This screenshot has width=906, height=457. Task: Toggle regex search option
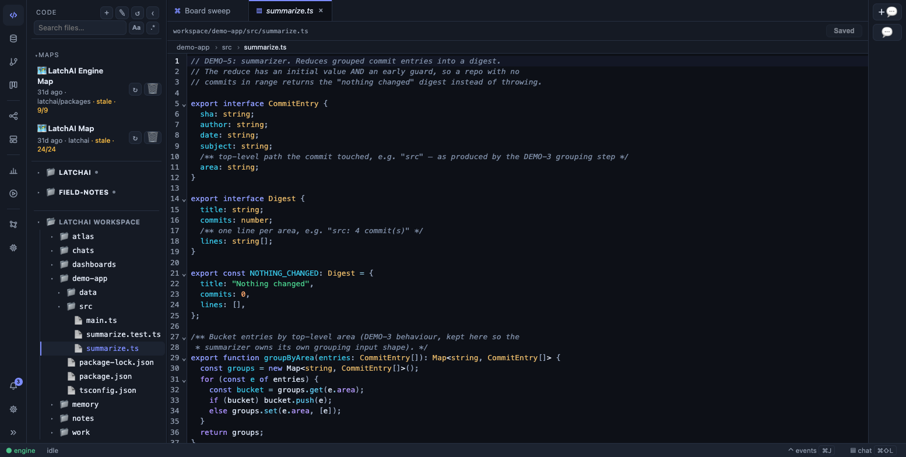152,27
